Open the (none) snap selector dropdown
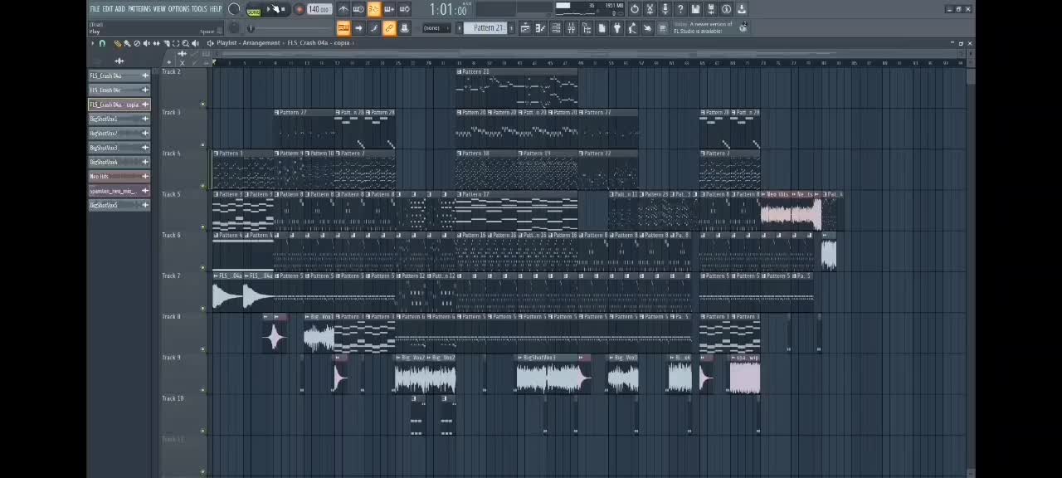The height and width of the screenshot is (478, 1062). (x=437, y=28)
